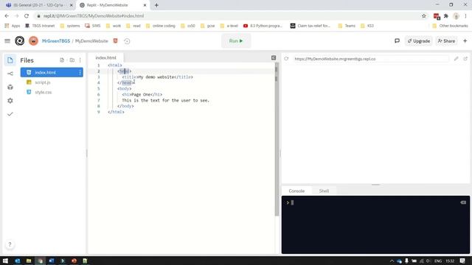Click the preview URL address field

[370, 59]
